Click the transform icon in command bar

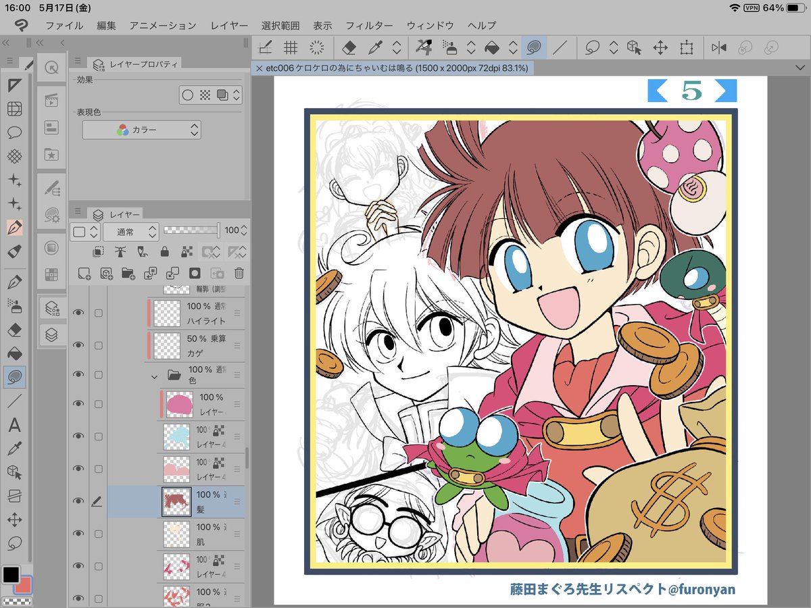point(687,47)
